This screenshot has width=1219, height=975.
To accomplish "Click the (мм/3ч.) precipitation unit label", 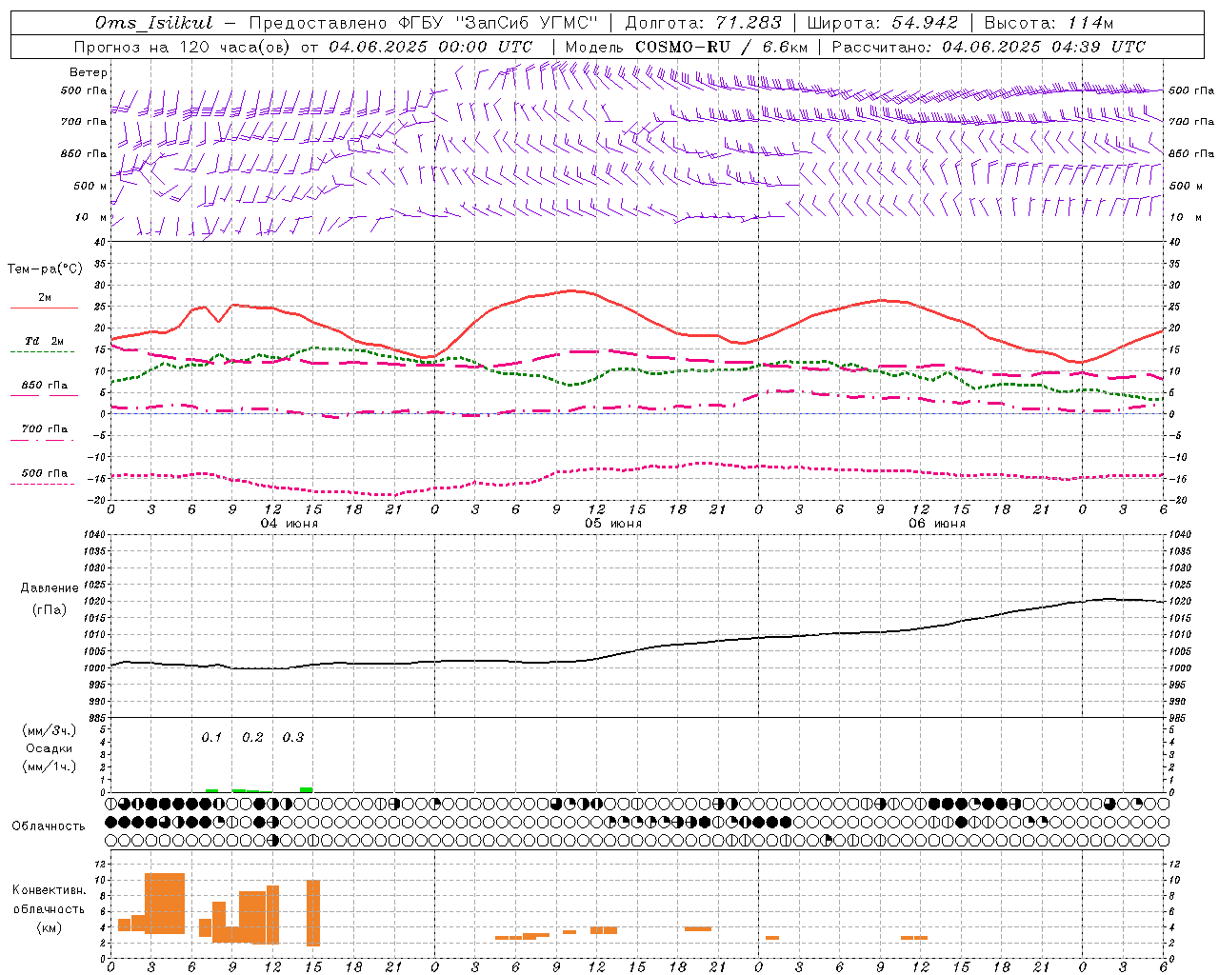I will pos(49,730).
